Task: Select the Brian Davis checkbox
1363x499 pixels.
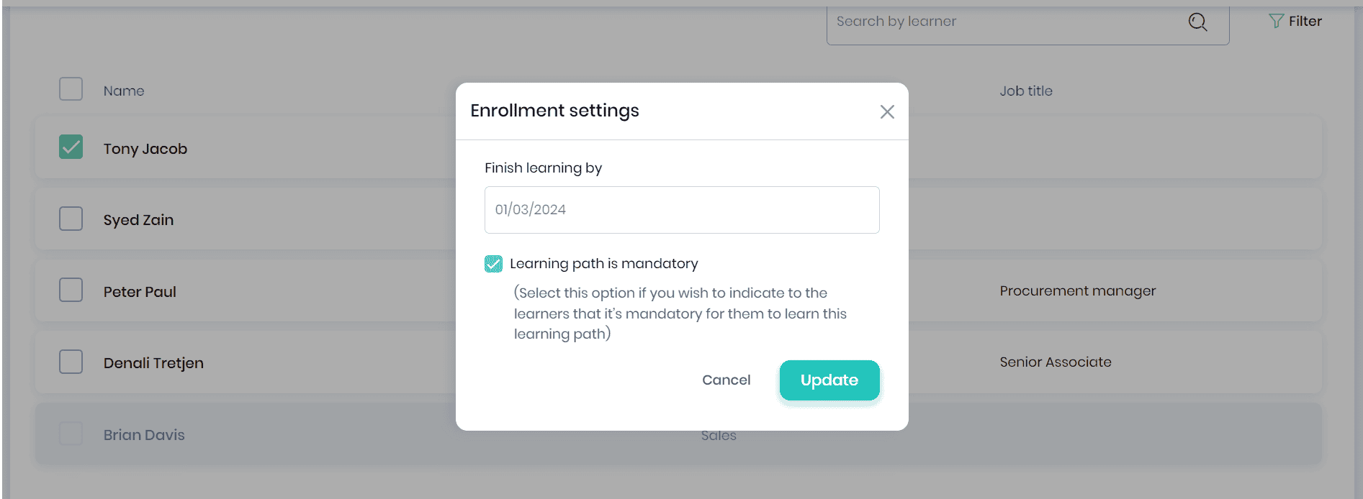Action: pos(71,434)
